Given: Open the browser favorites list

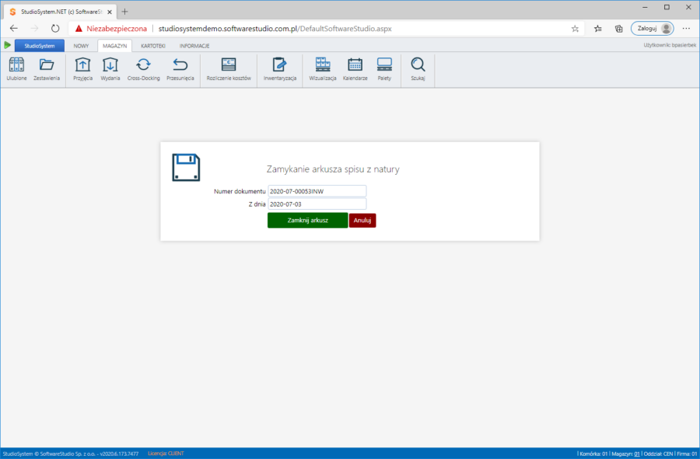Looking at the screenshot, I should click(598, 29).
